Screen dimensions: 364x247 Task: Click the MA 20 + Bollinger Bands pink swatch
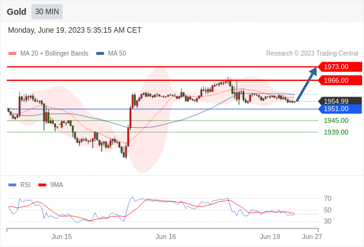pyautogui.click(x=12, y=54)
